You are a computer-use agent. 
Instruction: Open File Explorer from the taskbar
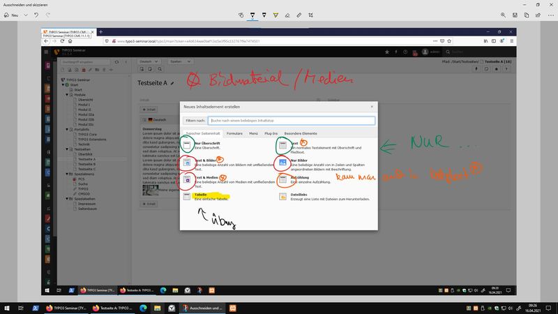coord(158,308)
